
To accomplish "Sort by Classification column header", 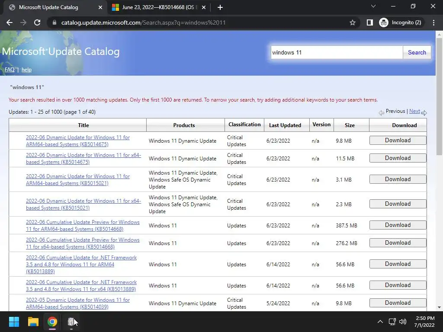I will tap(244, 124).
